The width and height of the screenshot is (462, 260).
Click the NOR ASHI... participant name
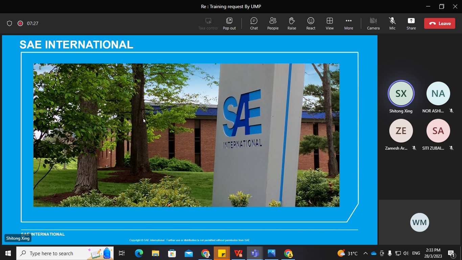433,111
